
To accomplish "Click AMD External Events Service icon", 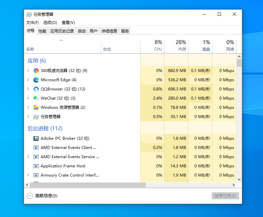I will [36, 157].
